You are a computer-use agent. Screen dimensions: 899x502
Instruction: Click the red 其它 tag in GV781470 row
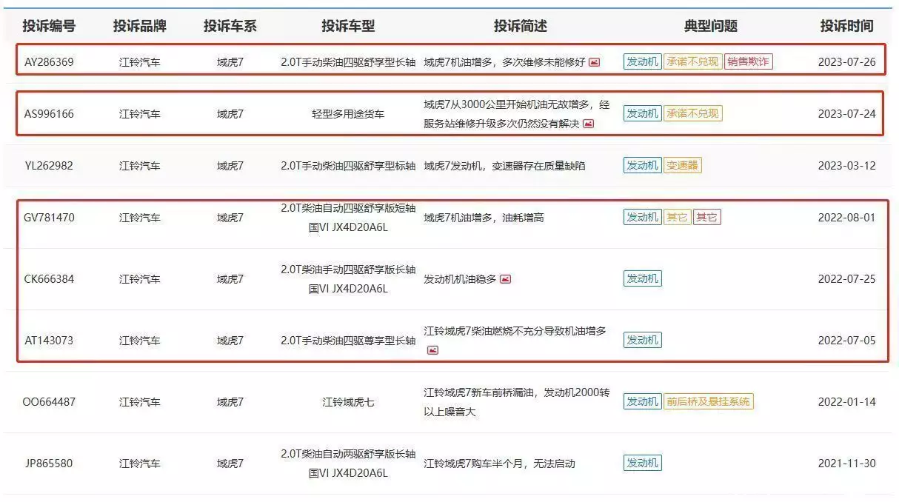click(706, 217)
